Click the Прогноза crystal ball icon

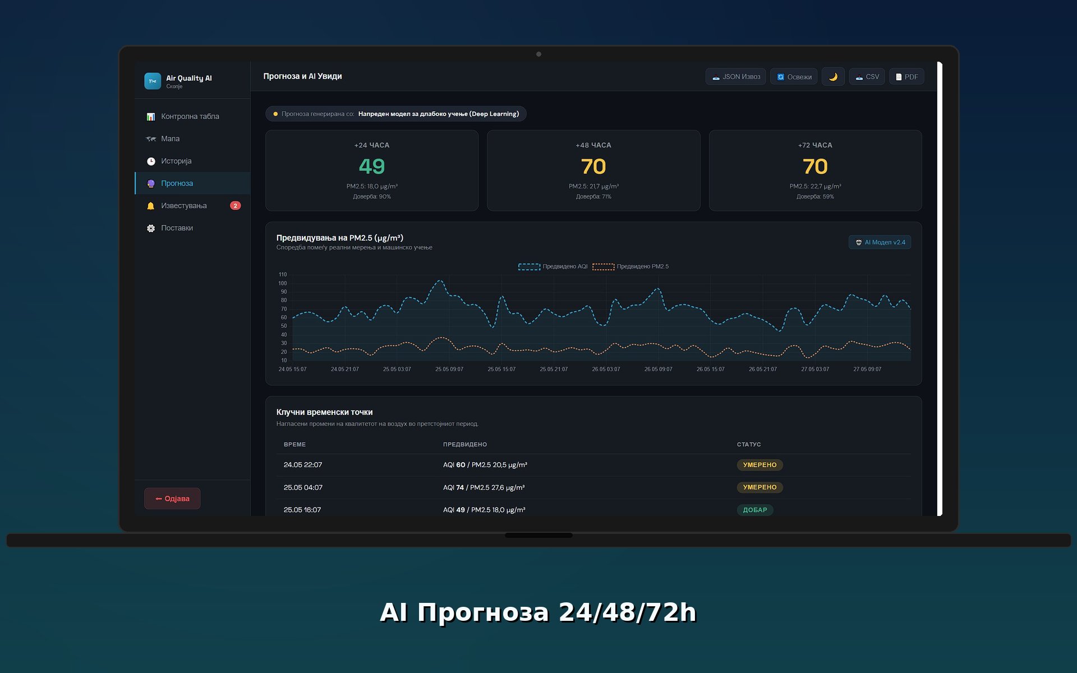click(151, 184)
